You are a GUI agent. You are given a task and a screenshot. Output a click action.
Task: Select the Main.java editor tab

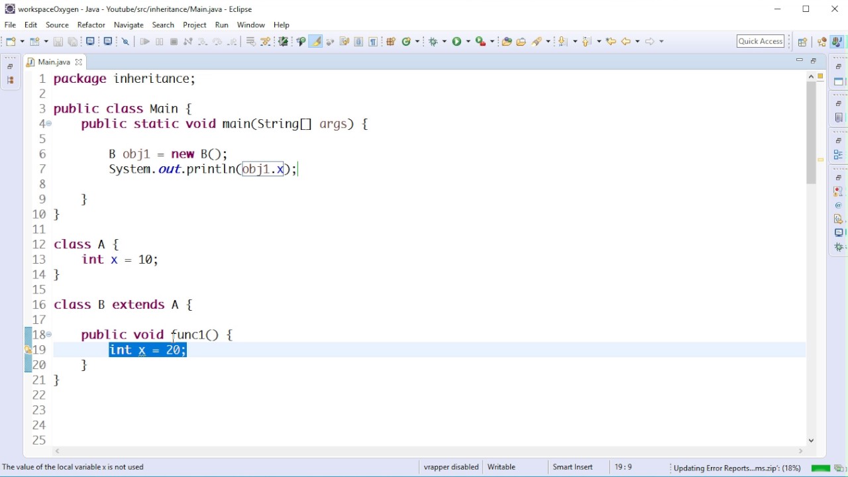coord(54,62)
